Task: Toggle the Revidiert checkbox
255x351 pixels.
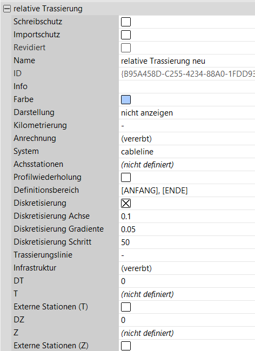Action: point(126,48)
